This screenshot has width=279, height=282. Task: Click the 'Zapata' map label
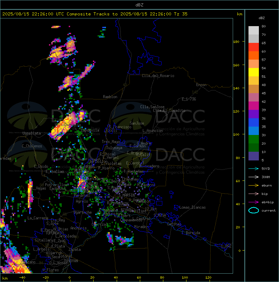[74, 250]
